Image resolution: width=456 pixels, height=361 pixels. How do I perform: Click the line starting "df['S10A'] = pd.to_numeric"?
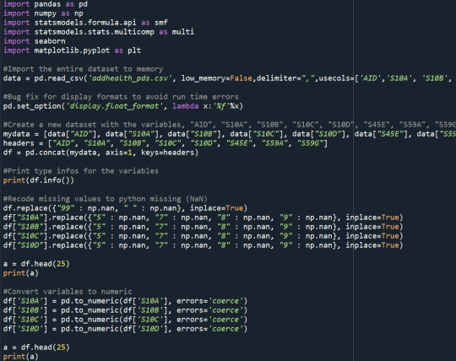(125, 301)
